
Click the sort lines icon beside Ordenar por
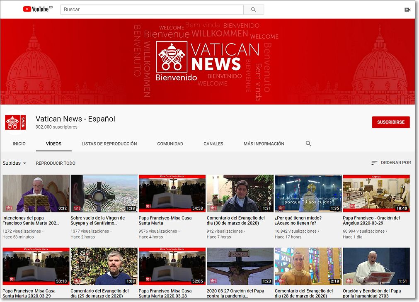[374, 163]
